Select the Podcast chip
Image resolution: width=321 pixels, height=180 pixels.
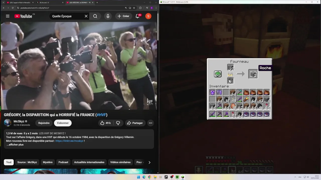[x=63, y=162]
